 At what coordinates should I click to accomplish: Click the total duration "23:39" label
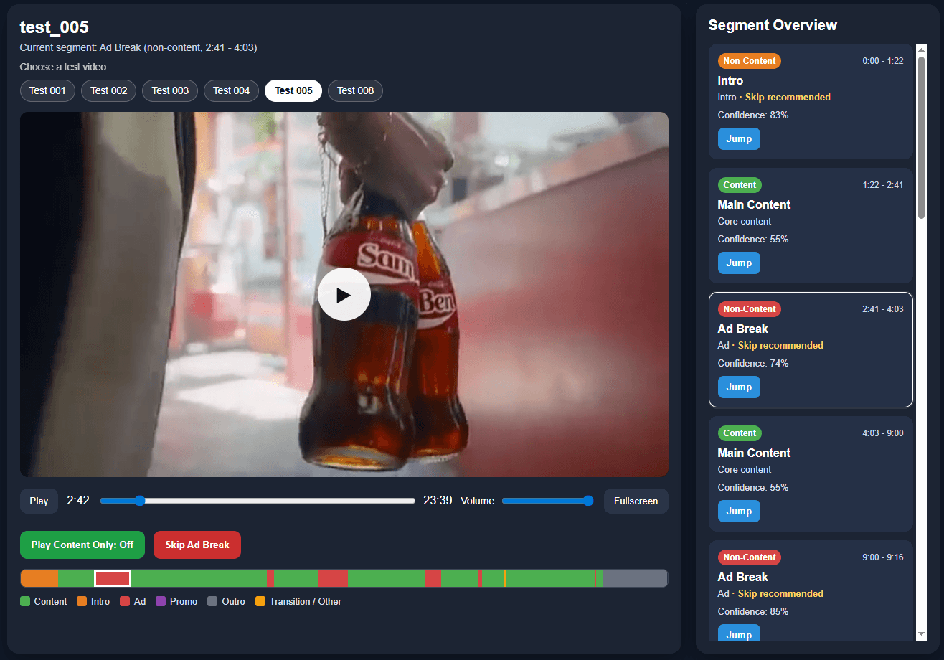point(438,501)
